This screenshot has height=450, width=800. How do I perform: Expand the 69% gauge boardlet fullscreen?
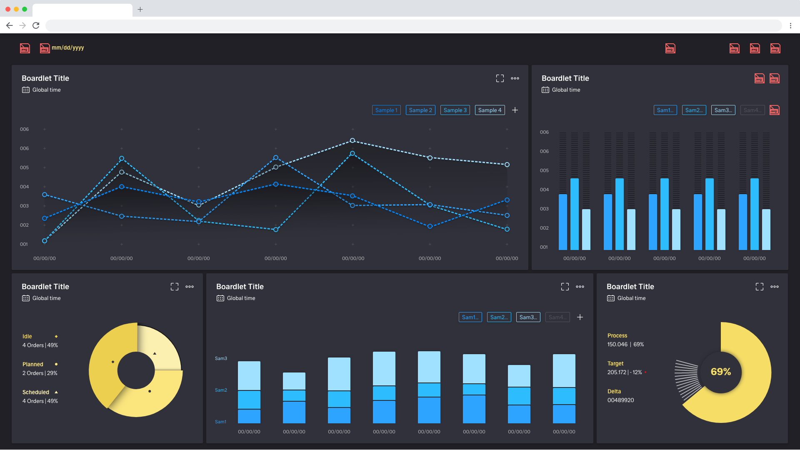pyautogui.click(x=760, y=287)
